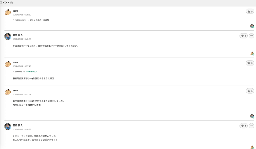Open more options on 星島 賢人's first comment
Viewport: 256px width, 149px height.
tap(251, 36)
